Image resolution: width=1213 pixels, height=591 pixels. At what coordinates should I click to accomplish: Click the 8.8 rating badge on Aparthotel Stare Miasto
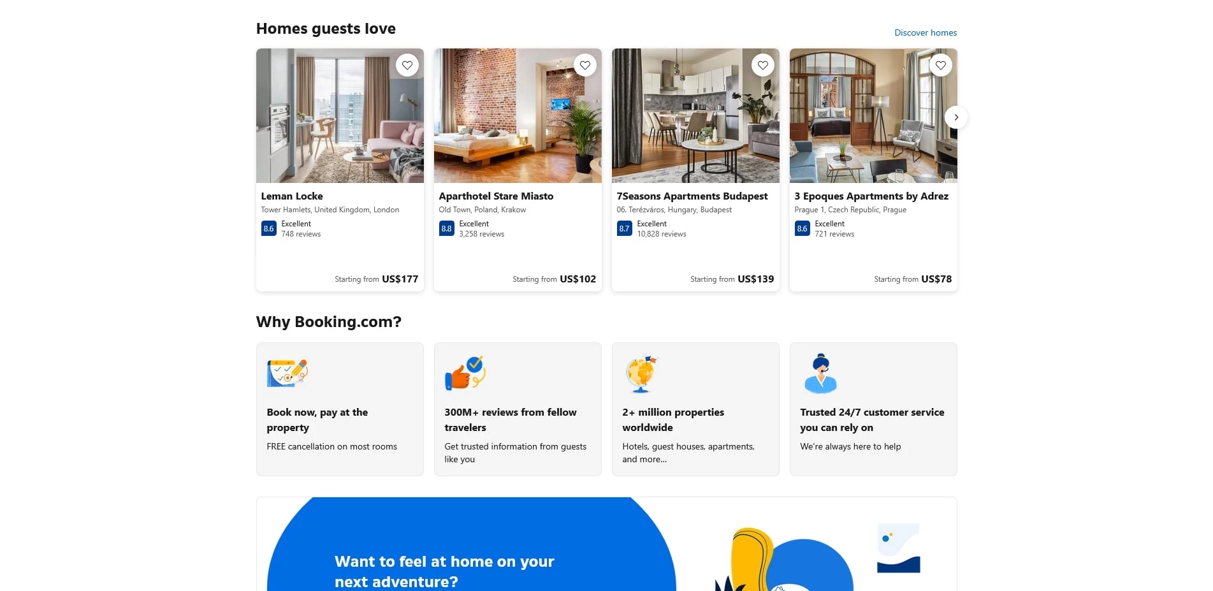(x=446, y=228)
